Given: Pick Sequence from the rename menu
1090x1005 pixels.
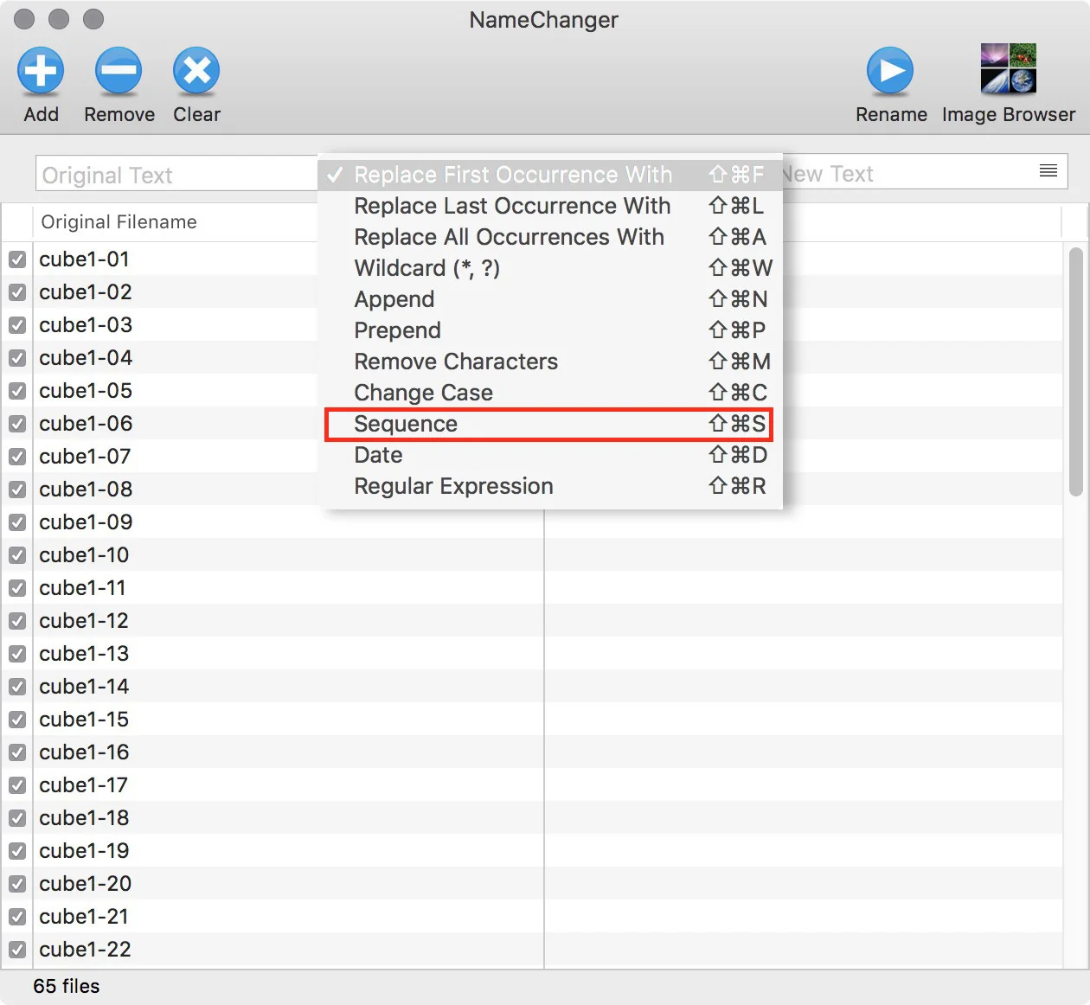Looking at the screenshot, I should (550, 424).
